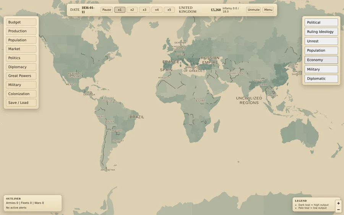Switch to Political map mode
The image size is (344, 215).
coord(321,23)
